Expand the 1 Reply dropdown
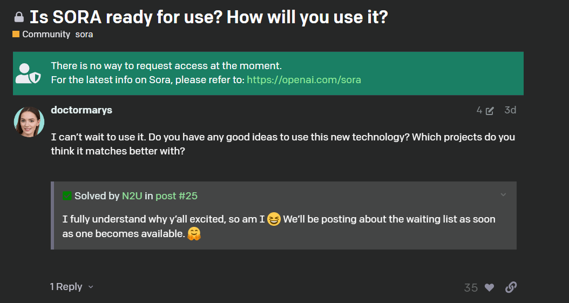This screenshot has width=569, height=303. [x=71, y=287]
